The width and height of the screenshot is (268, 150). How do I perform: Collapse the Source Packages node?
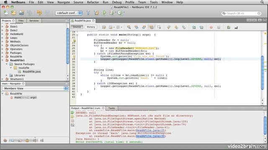[7, 64]
